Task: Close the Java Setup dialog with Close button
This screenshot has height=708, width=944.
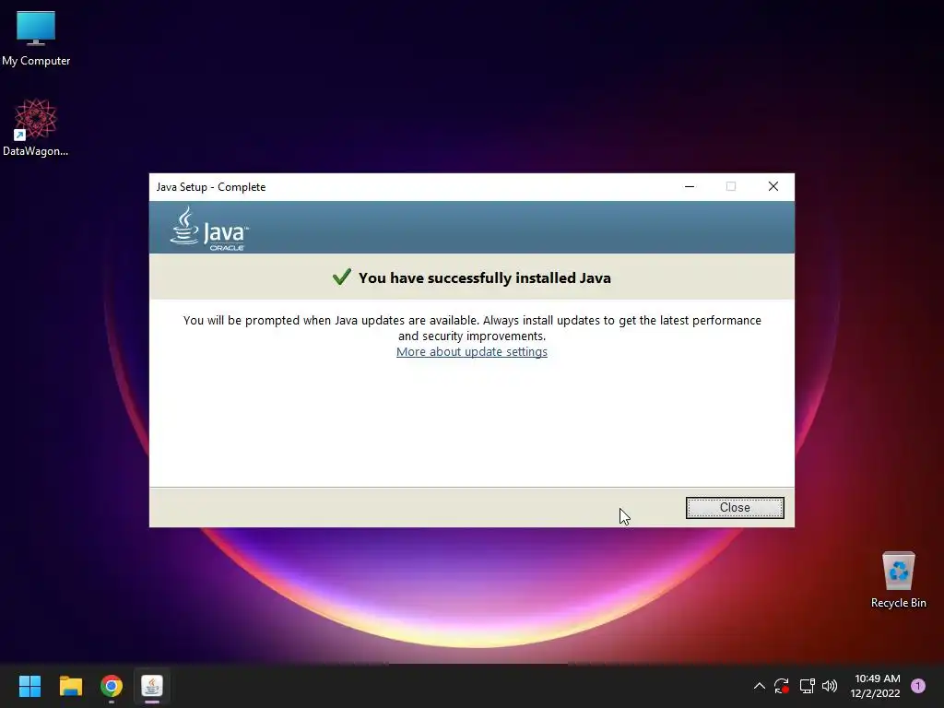Action: click(735, 508)
